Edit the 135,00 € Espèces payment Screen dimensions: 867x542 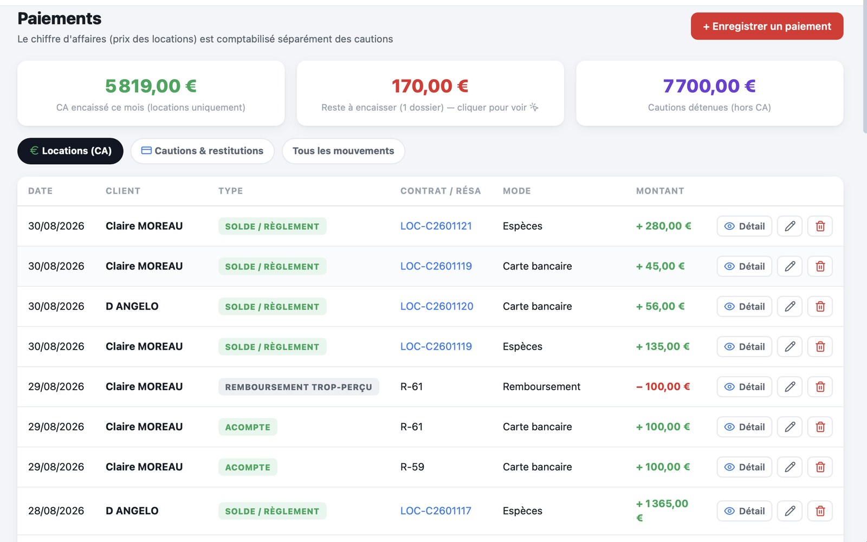click(790, 346)
